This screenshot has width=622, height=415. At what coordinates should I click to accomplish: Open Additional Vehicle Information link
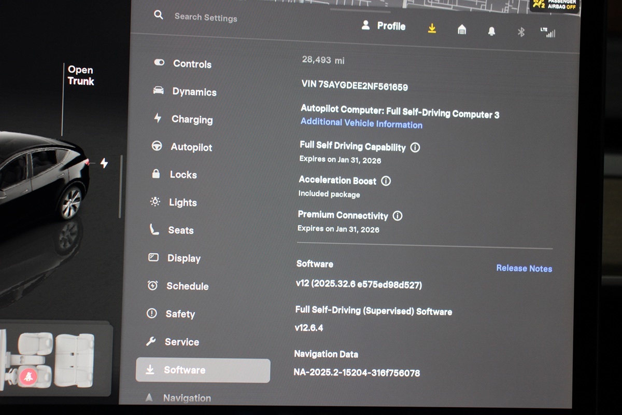click(361, 124)
